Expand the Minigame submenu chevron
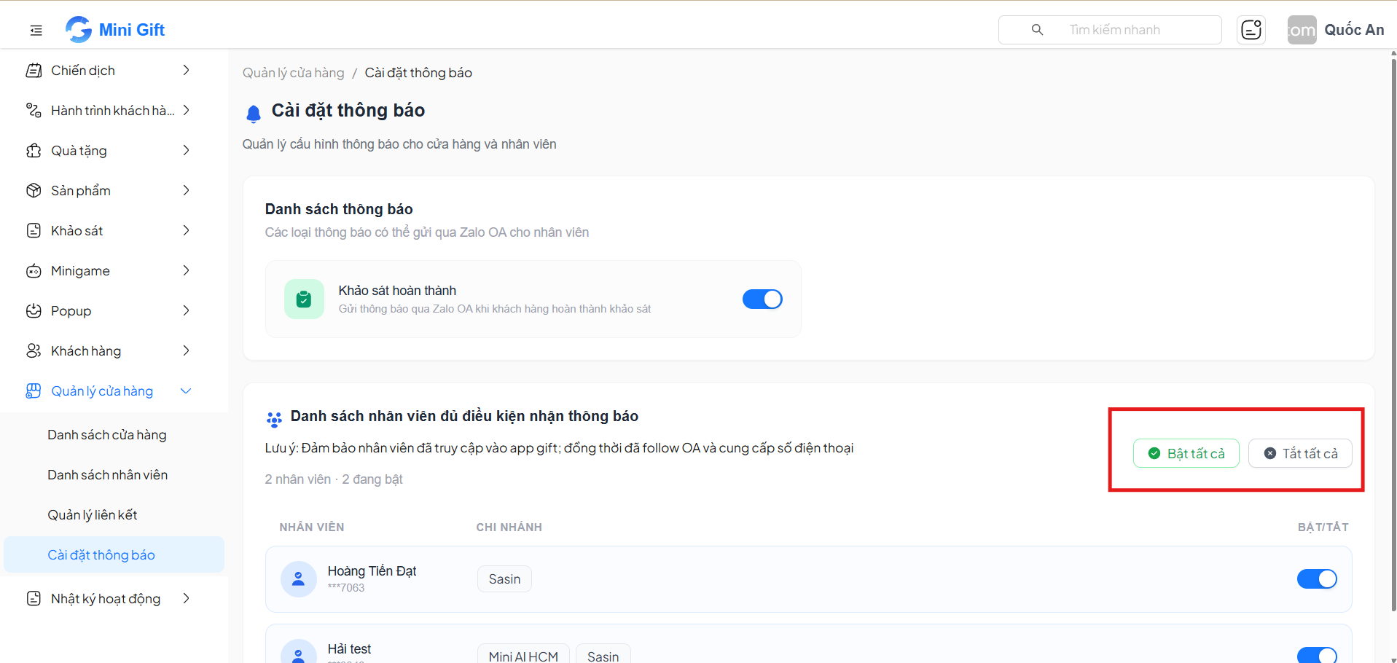This screenshot has width=1397, height=663. pos(186,271)
